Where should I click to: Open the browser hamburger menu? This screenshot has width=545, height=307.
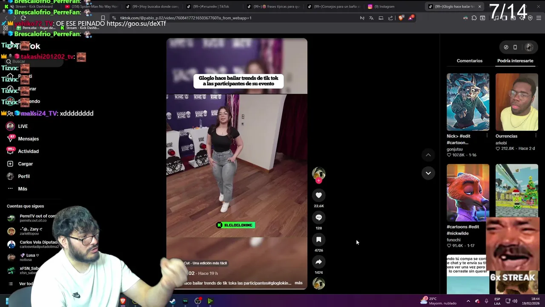click(x=539, y=18)
